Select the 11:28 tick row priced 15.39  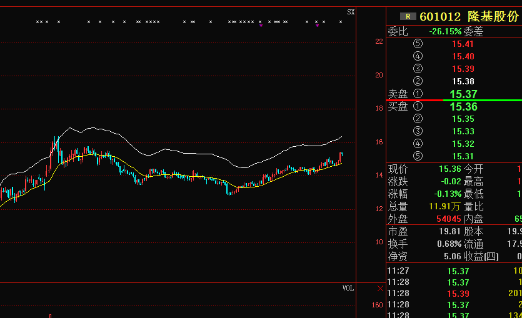click(454, 294)
